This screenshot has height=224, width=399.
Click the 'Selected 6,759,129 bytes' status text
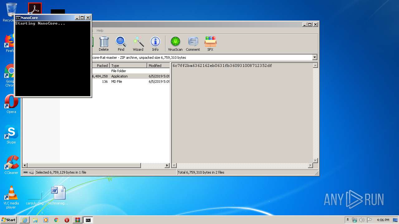coord(61,172)
